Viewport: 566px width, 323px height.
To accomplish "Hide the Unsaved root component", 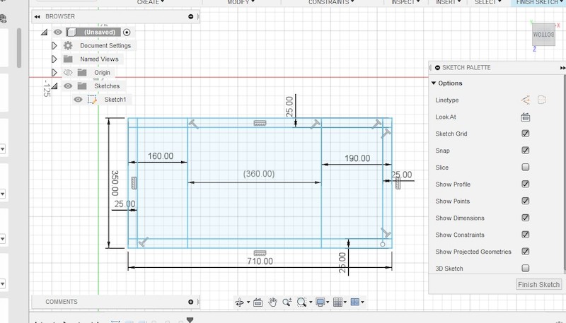I will coord(58,32).
